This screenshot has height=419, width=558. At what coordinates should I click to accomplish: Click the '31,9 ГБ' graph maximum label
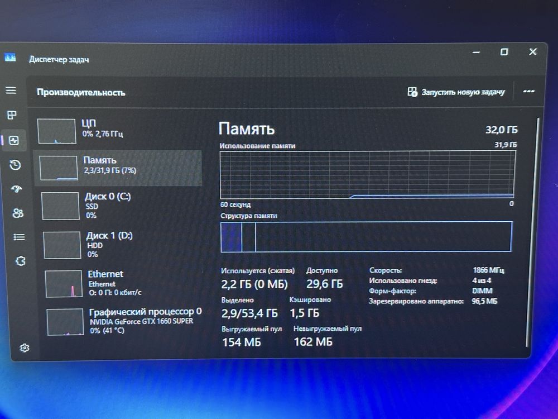(x=506, y=145)
